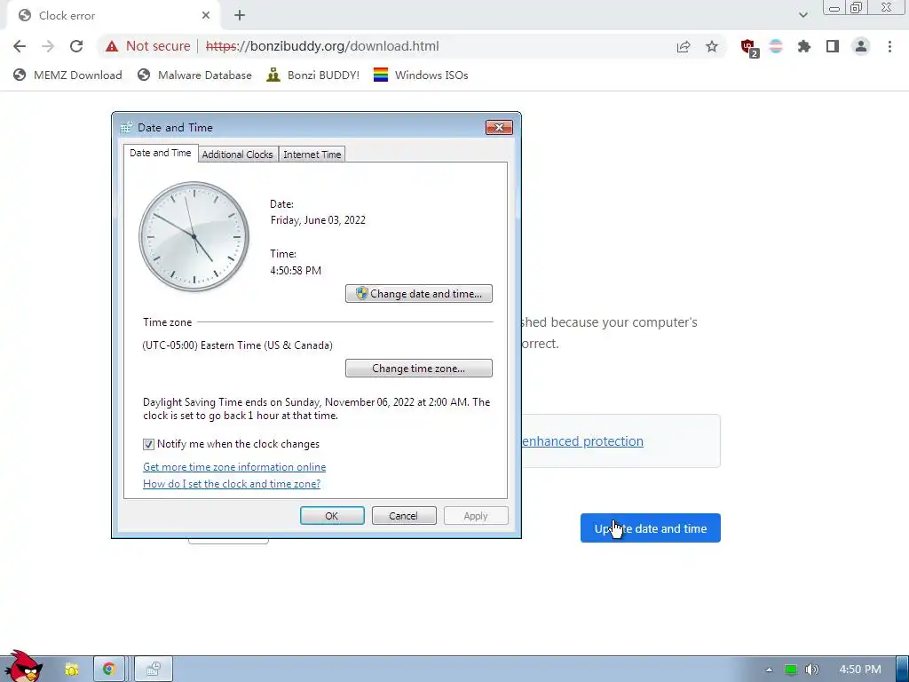Click the 4:50 PM taskbar clock
Viewport: 909px width, 682px height.
860,670
